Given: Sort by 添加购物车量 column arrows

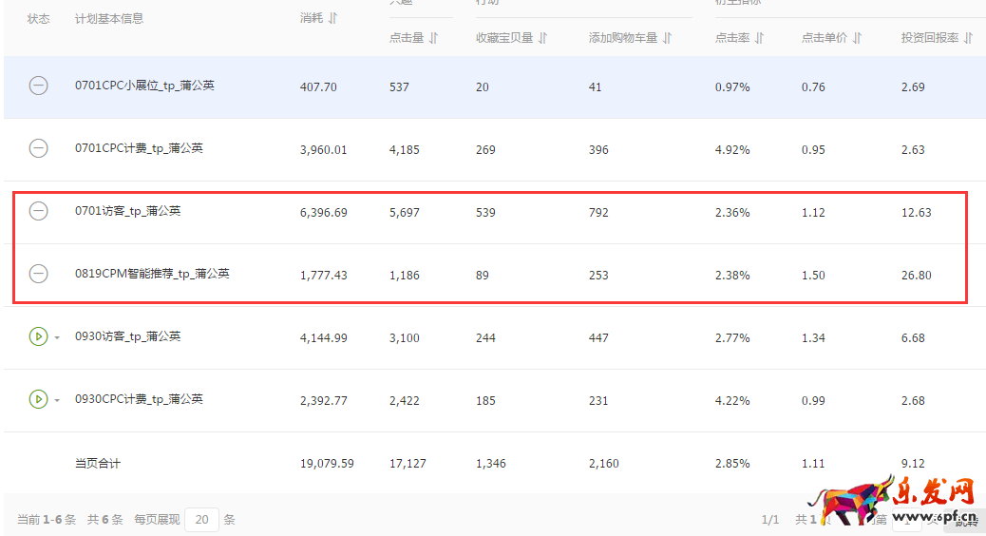Looking at the screenshot, I should 667,38.
